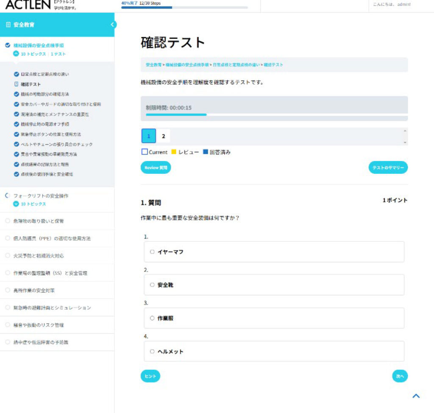Screen dimensions: 434x413
Task: Click the book icon beside 安全教育 header
Action: click(8, 25)
